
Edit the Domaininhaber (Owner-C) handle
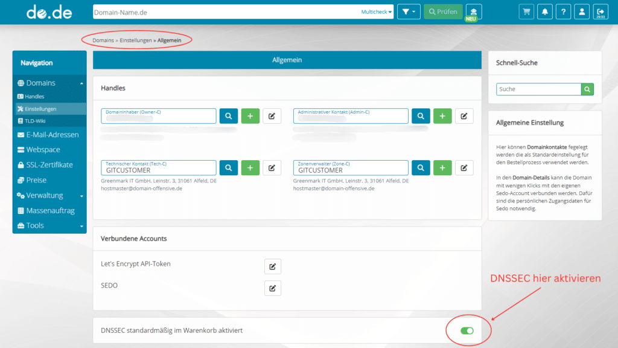tap(272, 116)
